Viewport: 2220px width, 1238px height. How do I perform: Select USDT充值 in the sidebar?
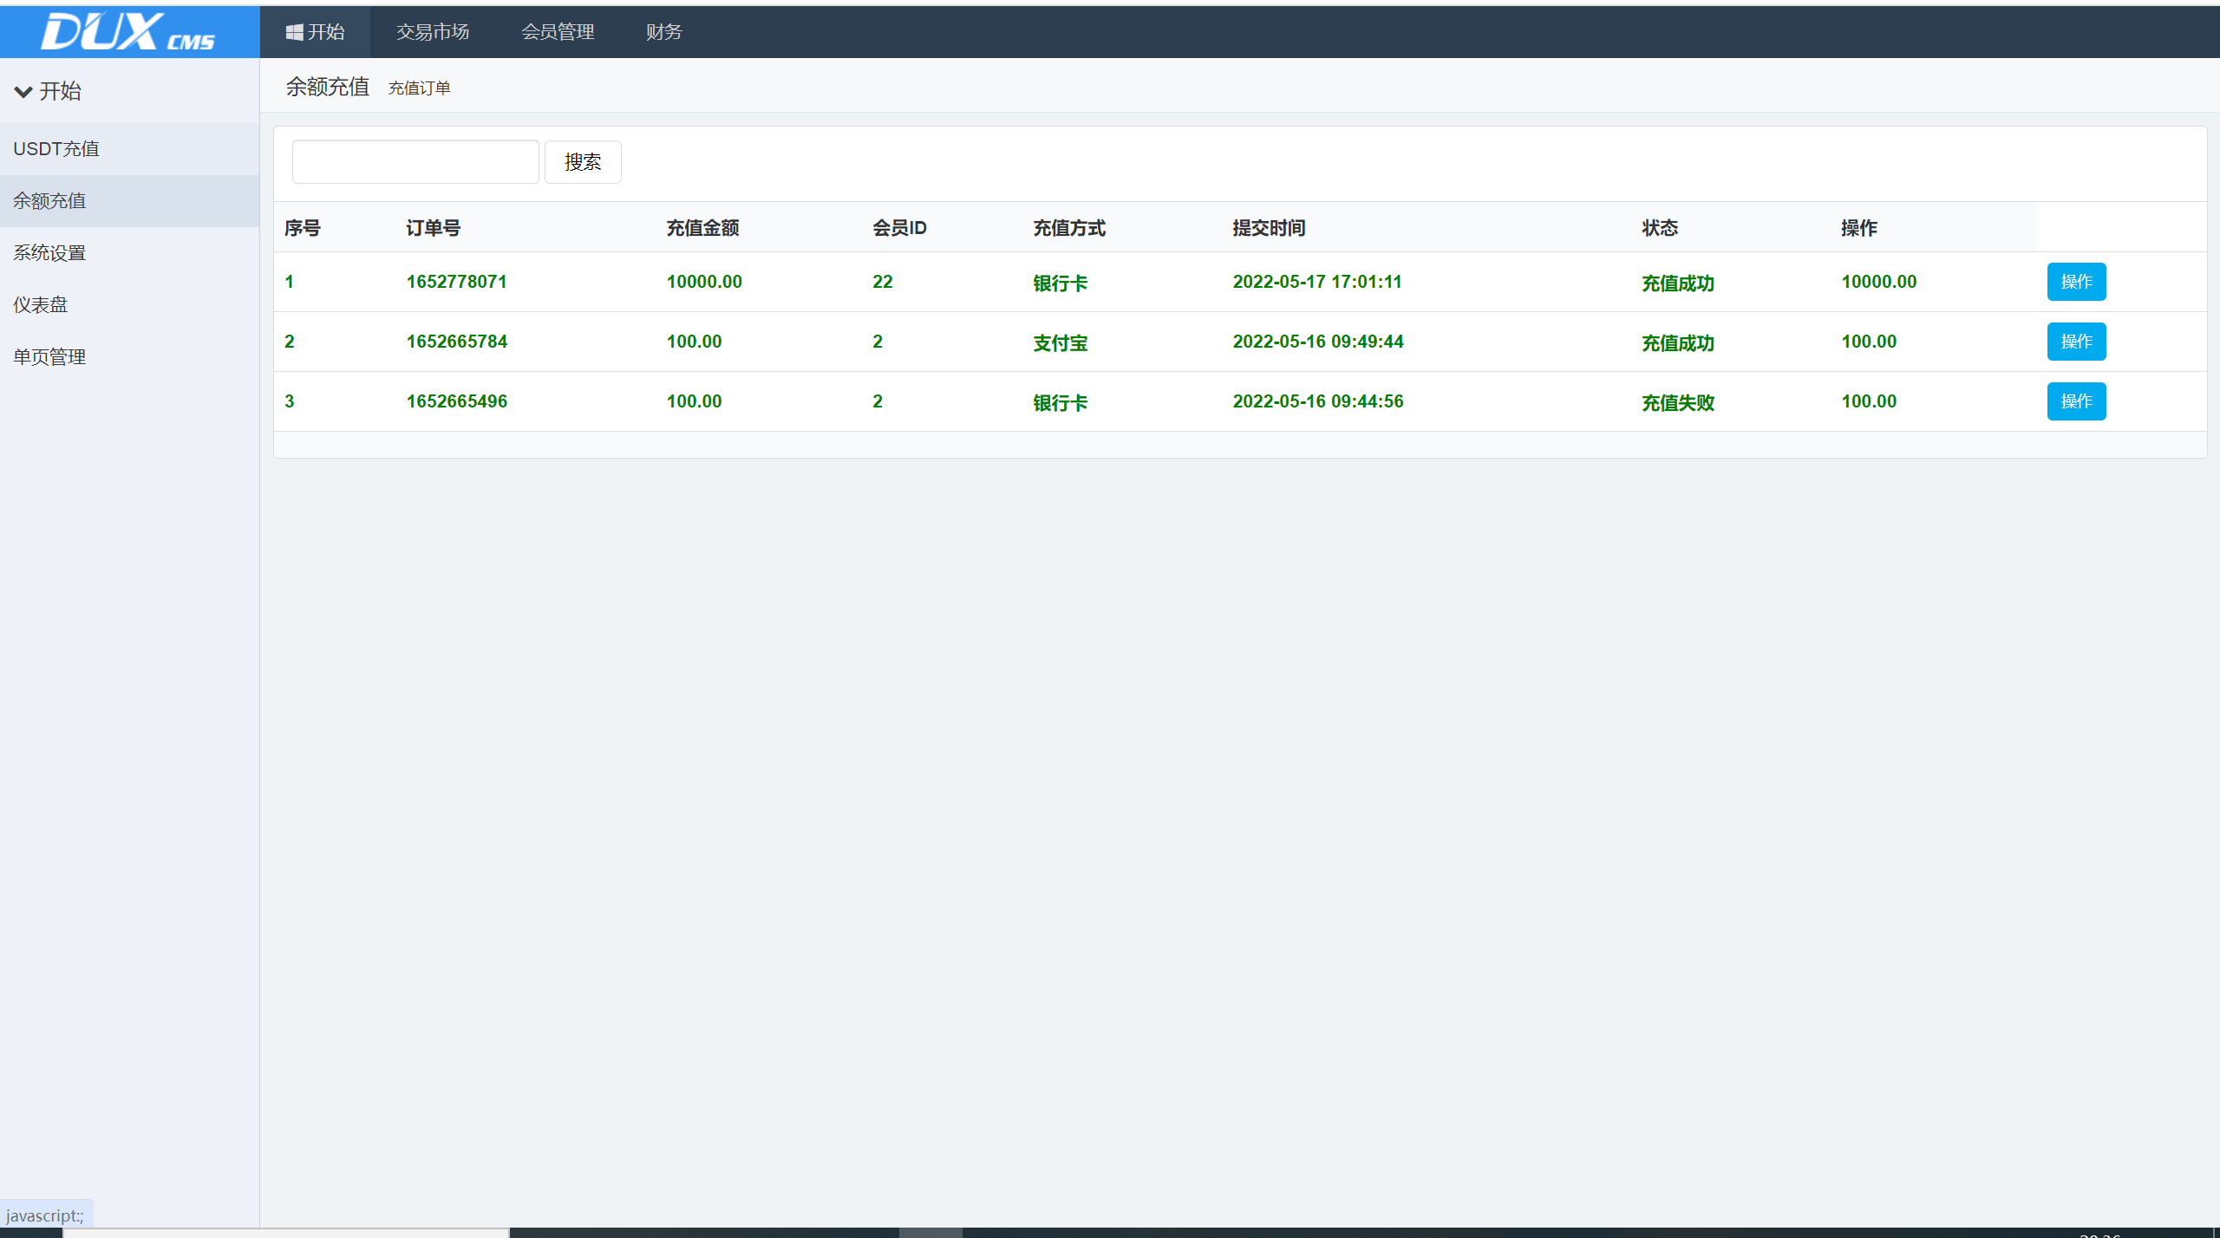[56, 149]
